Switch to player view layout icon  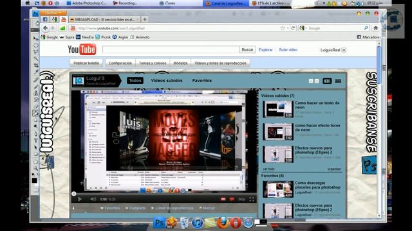pos(327,81)
